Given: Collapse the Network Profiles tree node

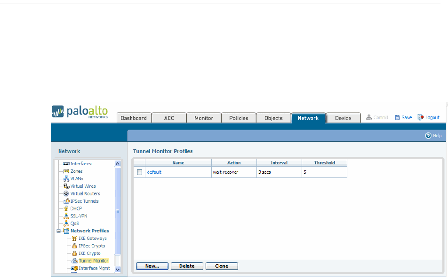Looking at the screenshot, I should click(58, 231).
